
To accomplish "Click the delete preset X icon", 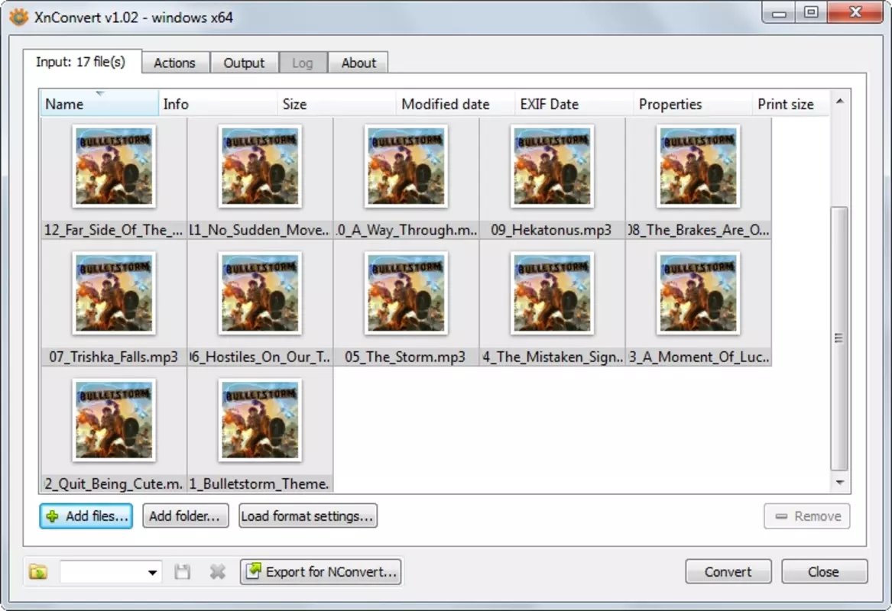I will click(217, 572).
